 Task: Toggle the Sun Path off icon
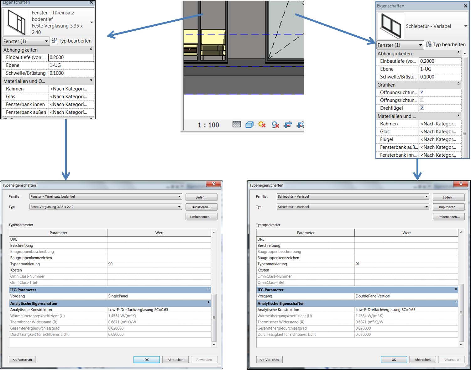[262, 124]
